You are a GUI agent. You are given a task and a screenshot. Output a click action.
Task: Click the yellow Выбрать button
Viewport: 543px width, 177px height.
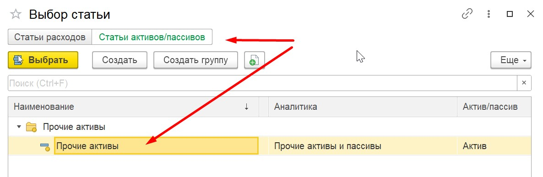pos(43,60)
